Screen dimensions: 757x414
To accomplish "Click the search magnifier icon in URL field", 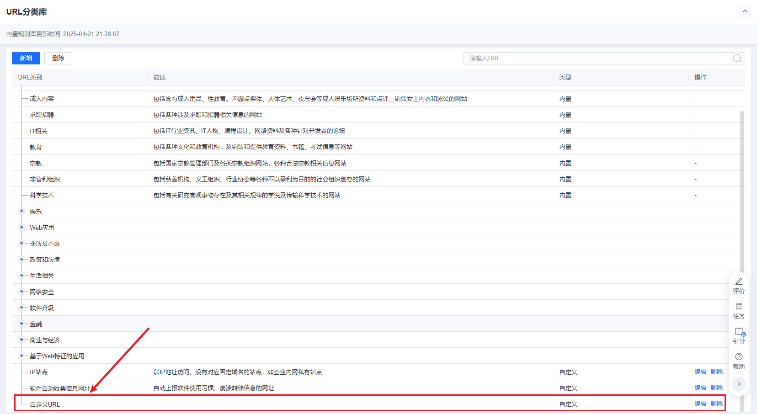I will pos(737,58).
